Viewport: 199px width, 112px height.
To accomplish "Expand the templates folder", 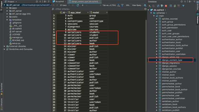I will pyautogui.click(x=7, y=20).
